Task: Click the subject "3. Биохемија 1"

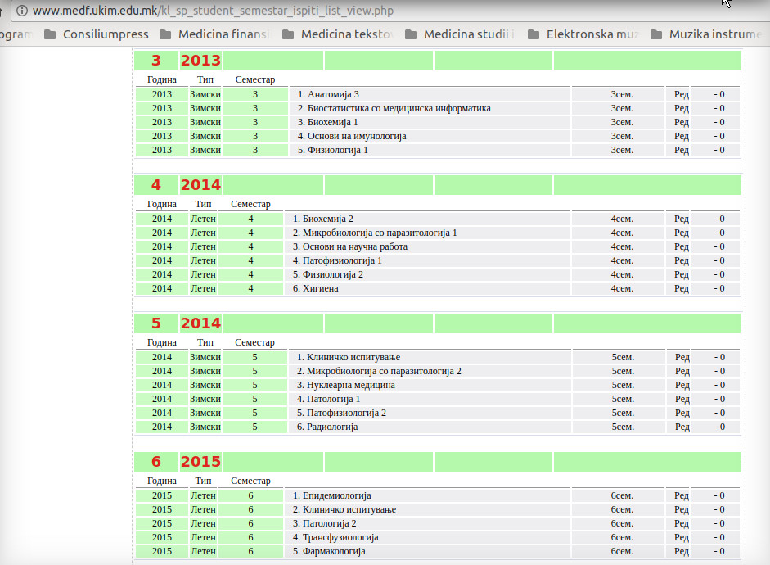Action: click(327, 122)
